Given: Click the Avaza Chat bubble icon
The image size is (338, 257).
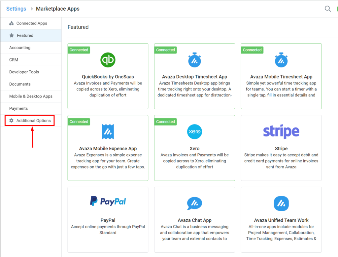Looking at the screenshot, I should (x=194, y=203).
